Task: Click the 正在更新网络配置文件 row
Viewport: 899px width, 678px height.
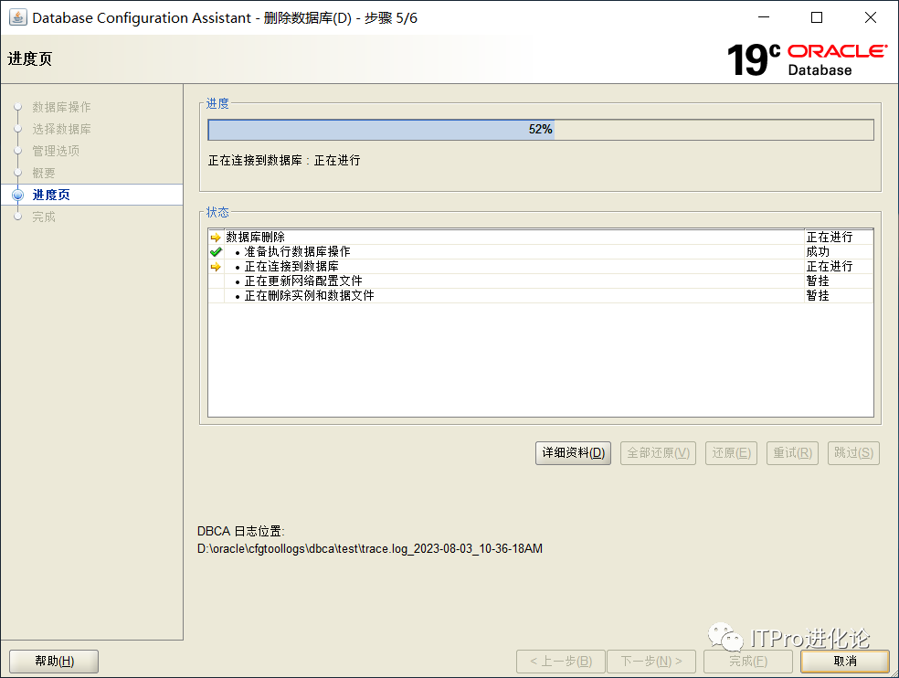Action: point(303,281)
